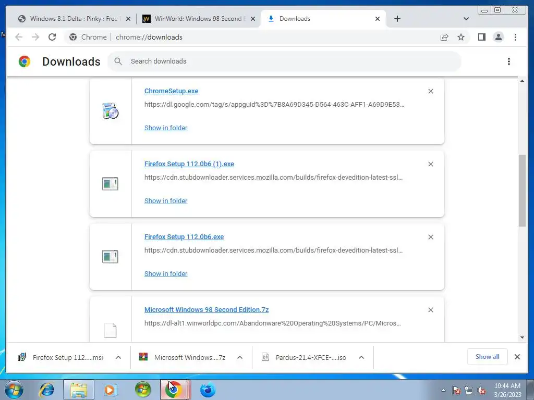This screenshot has height=400, width=534.
Task: Show Firefox Setup 112.0b6.exe in folder
Action: click(166, 274)
